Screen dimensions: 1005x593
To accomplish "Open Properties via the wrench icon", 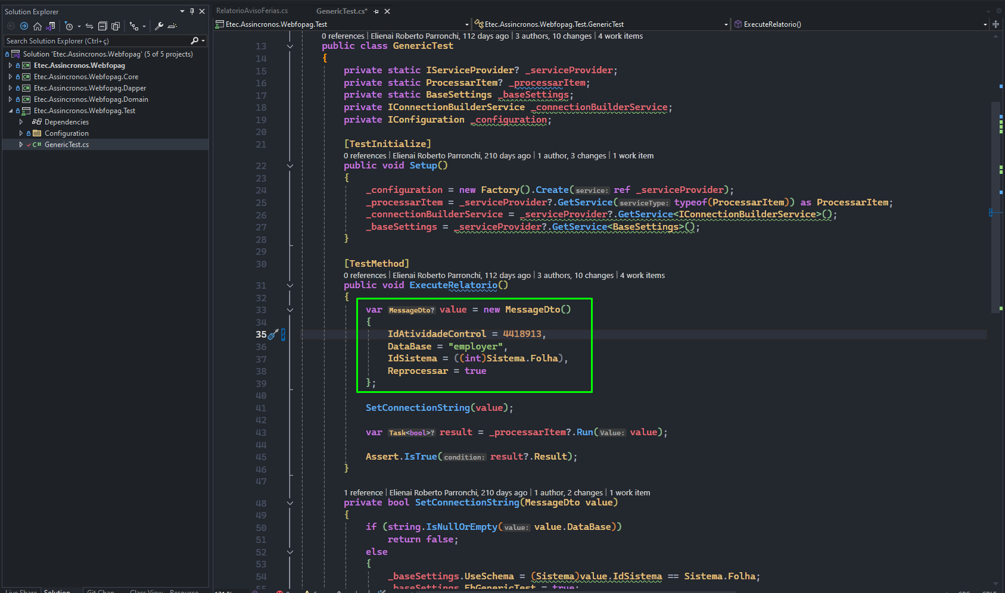I will coord(159,26).
